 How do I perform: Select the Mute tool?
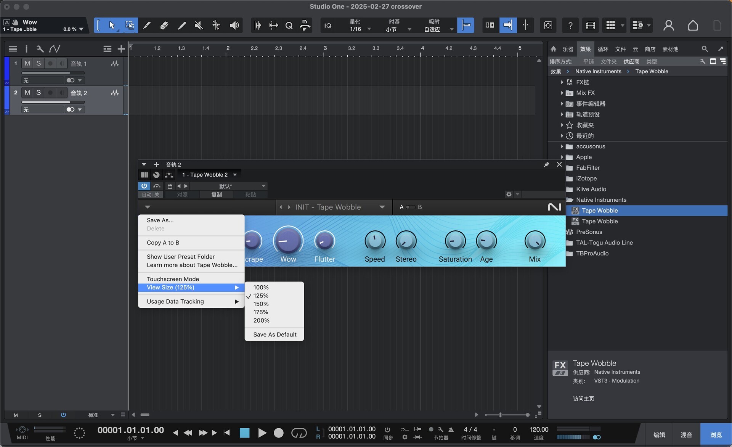pos(199,26)
